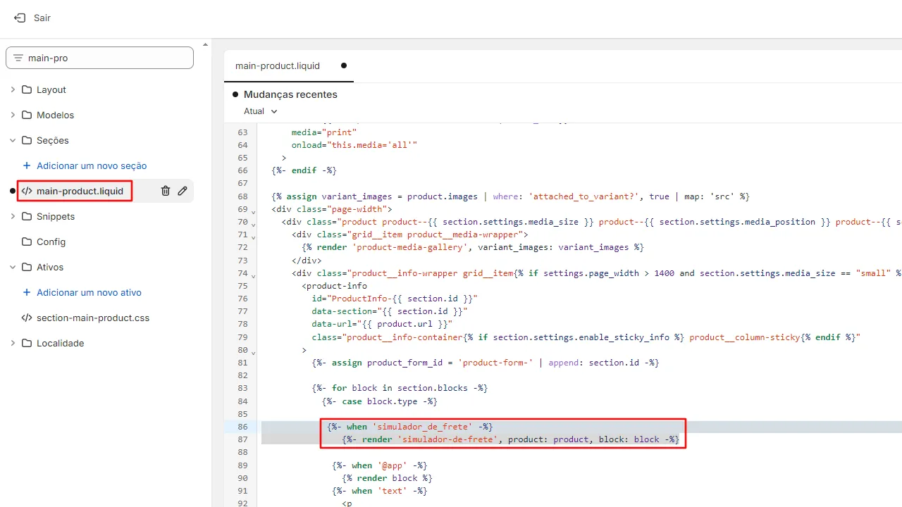Click the Localidade folder icon
This screenshot has height=507, width=902.
27,343
